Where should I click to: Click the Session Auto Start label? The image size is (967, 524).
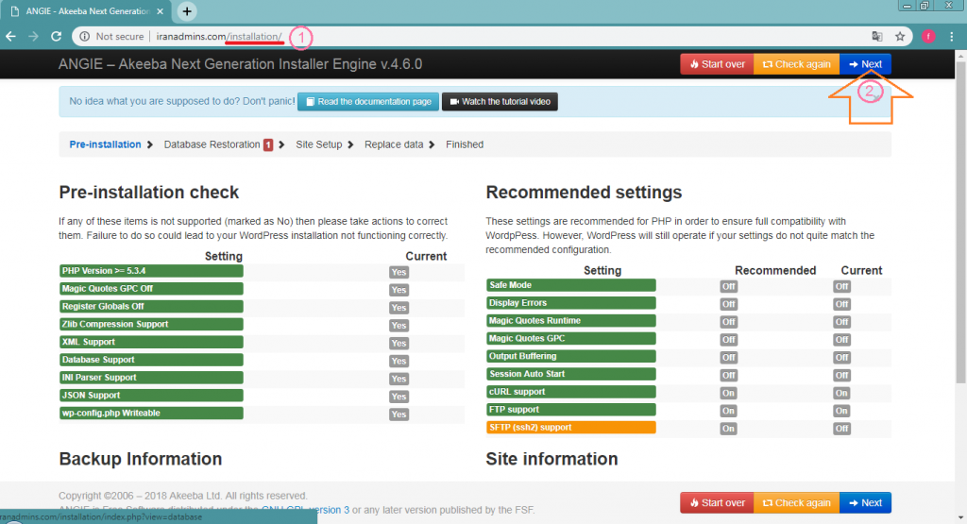click(x=570, y=374)
